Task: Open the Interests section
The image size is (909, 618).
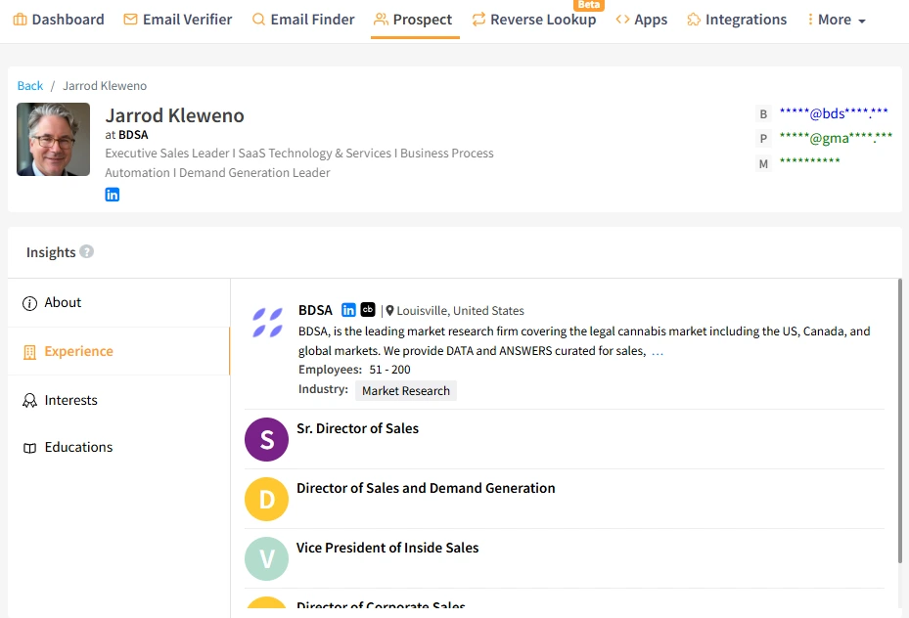Action: (118, 400)
